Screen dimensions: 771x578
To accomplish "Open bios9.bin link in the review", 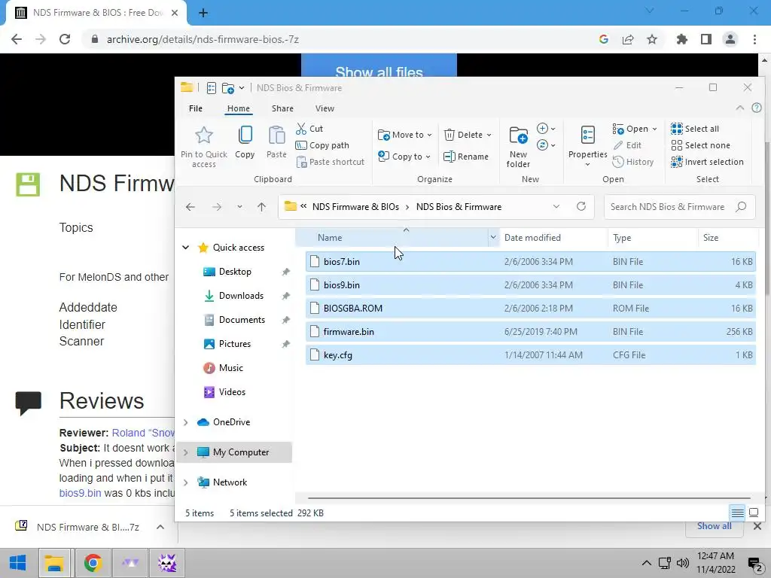I will [80, 493].
